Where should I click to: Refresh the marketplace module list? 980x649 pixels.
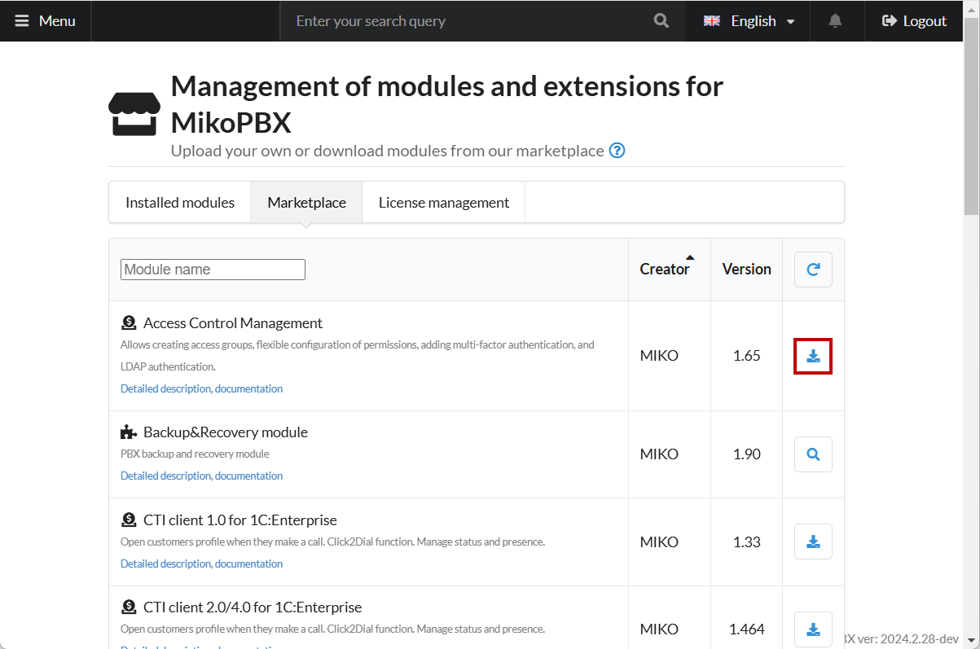(x=813, y=270)
